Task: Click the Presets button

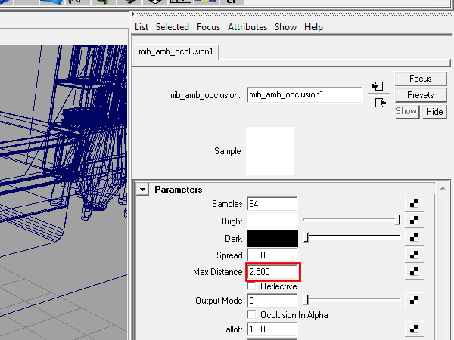Action: 421,95
